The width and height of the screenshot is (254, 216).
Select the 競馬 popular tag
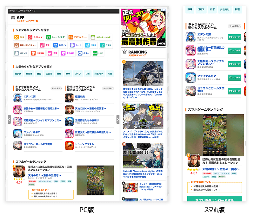click(x=59, y=74)
